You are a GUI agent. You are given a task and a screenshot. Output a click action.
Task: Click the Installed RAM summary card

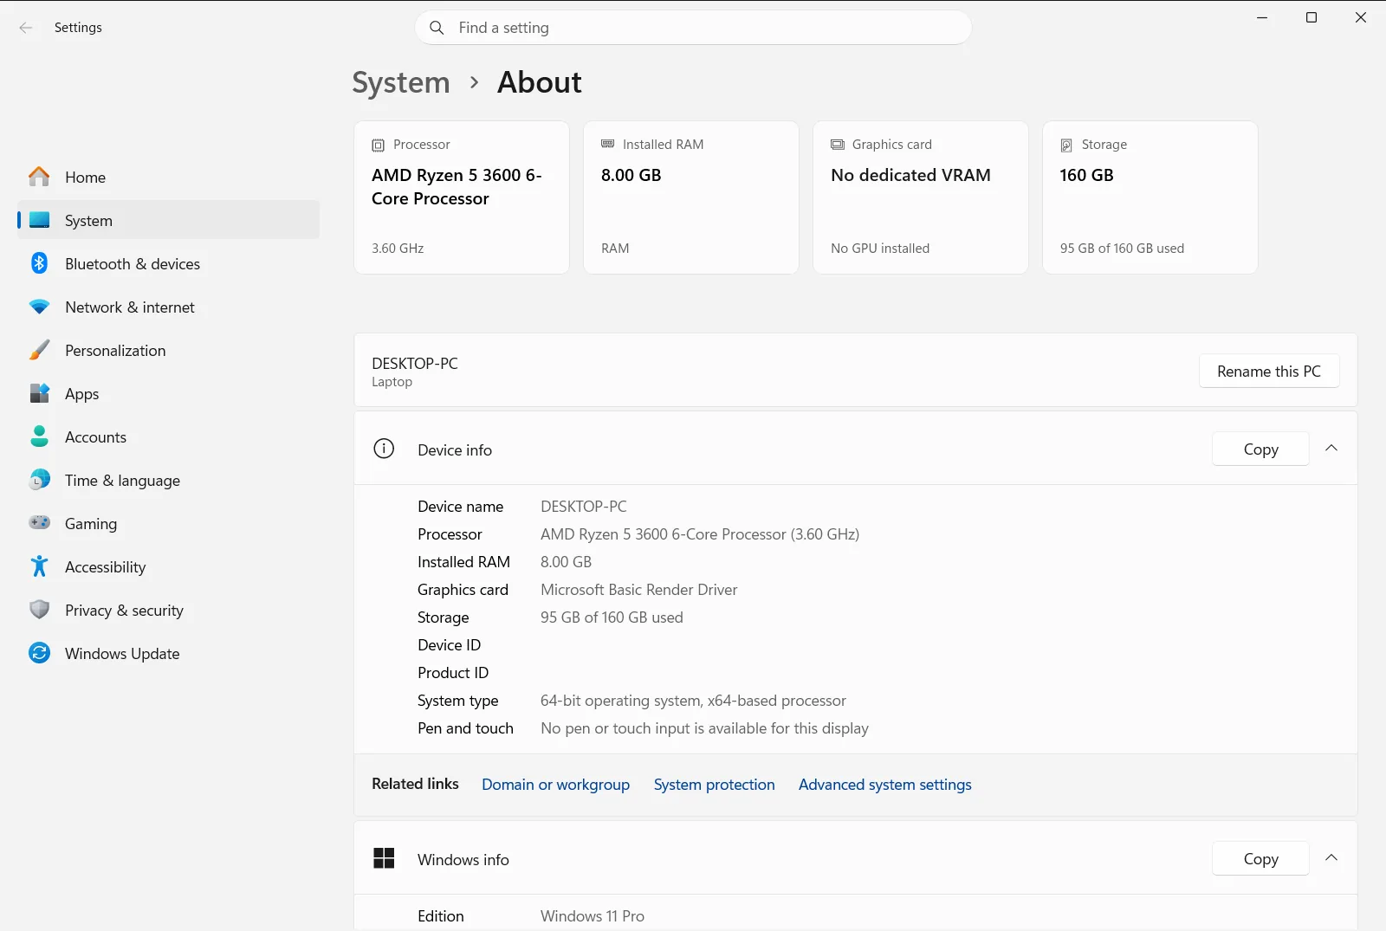[x=691, y=197]
